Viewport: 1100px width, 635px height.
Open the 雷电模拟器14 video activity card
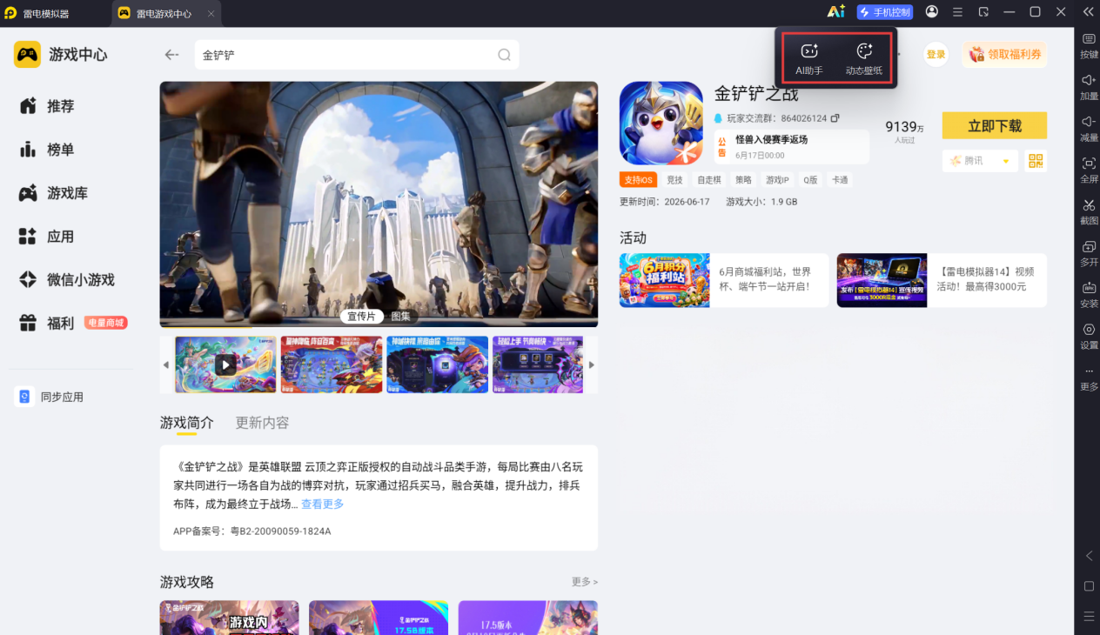click(942, 280)
